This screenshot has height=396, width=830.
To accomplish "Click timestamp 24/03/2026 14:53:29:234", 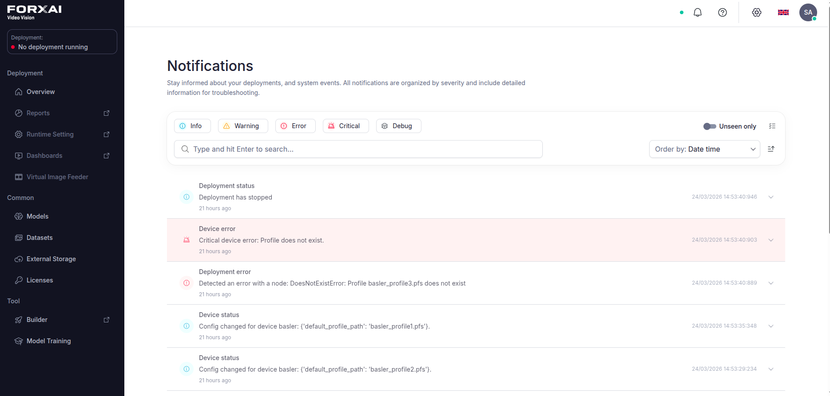I will pyautogui.click(x=724, y=369).
